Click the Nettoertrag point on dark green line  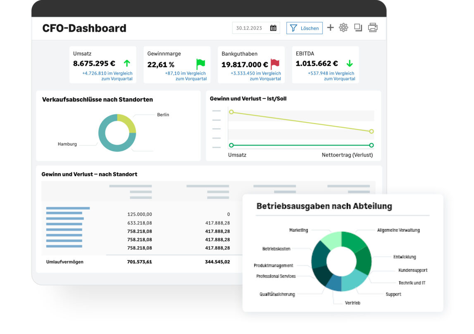tap(371, 145)
